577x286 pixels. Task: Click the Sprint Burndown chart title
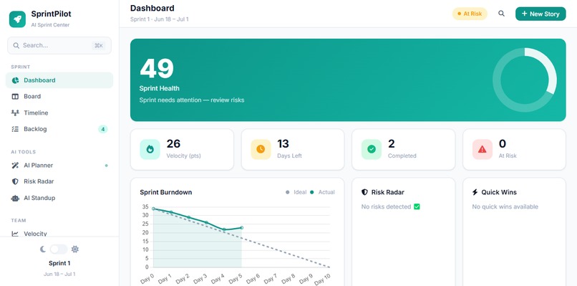pyautogui.click(x=166, y=192)
